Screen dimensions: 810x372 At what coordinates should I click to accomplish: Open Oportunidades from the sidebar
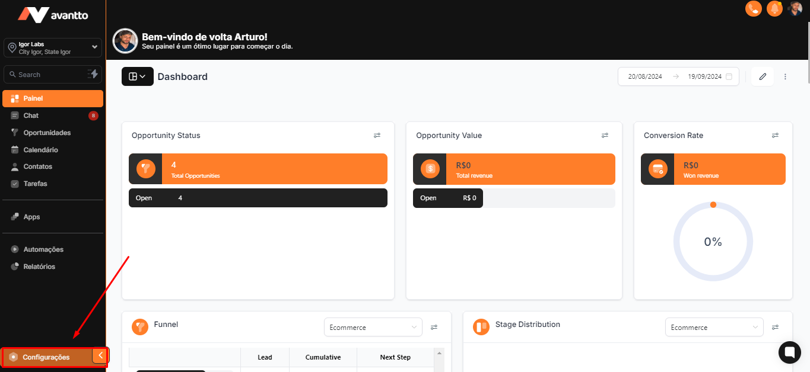point(47,133)
